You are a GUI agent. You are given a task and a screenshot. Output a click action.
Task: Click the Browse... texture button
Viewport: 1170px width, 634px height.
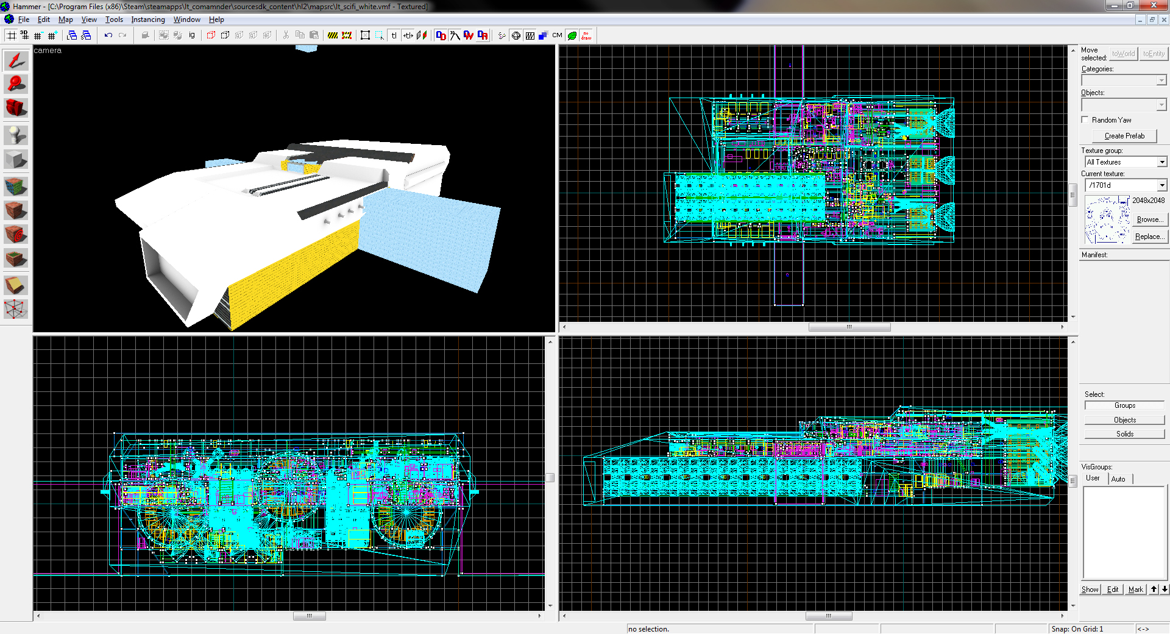(x=1149, y=219)
